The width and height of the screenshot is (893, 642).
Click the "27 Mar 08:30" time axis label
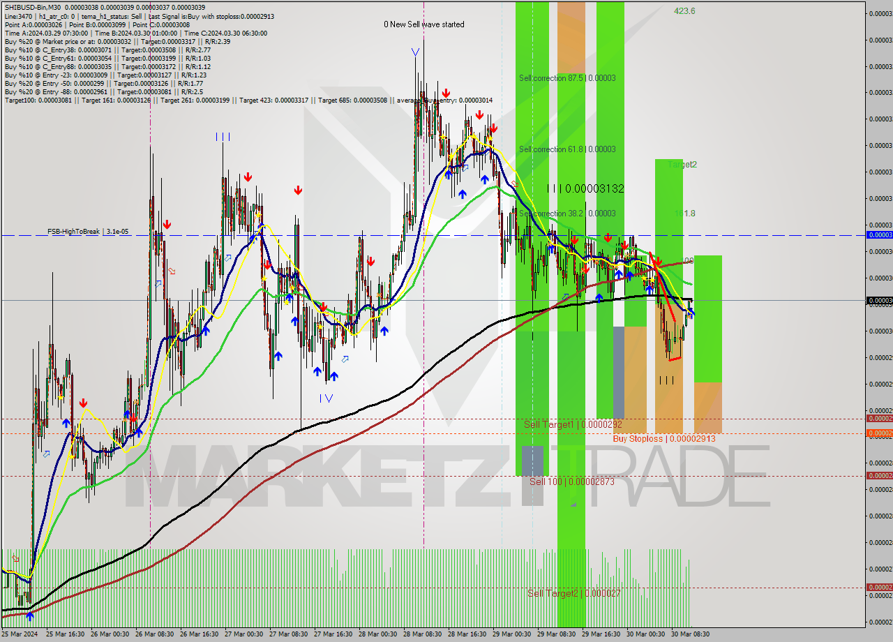pyautogui.click(x=289, y=634)
